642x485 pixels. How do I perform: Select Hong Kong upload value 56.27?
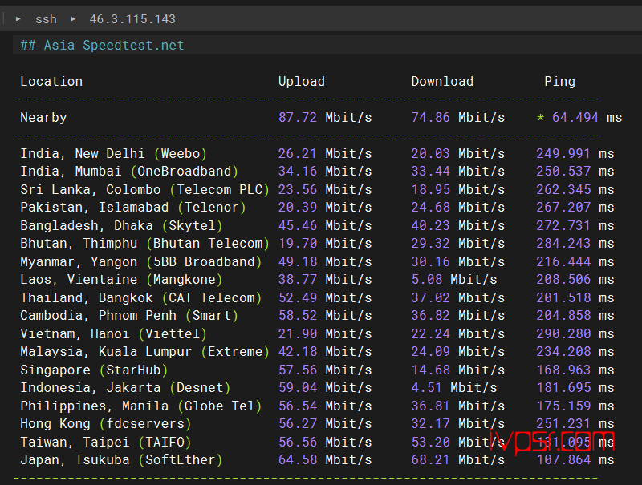[297, 423]
